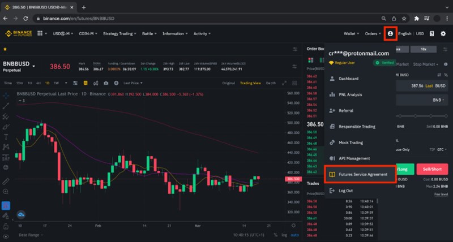Viewport: 453px width, 242px height.
Task: Select API Management from account menu
Action: 354,158
